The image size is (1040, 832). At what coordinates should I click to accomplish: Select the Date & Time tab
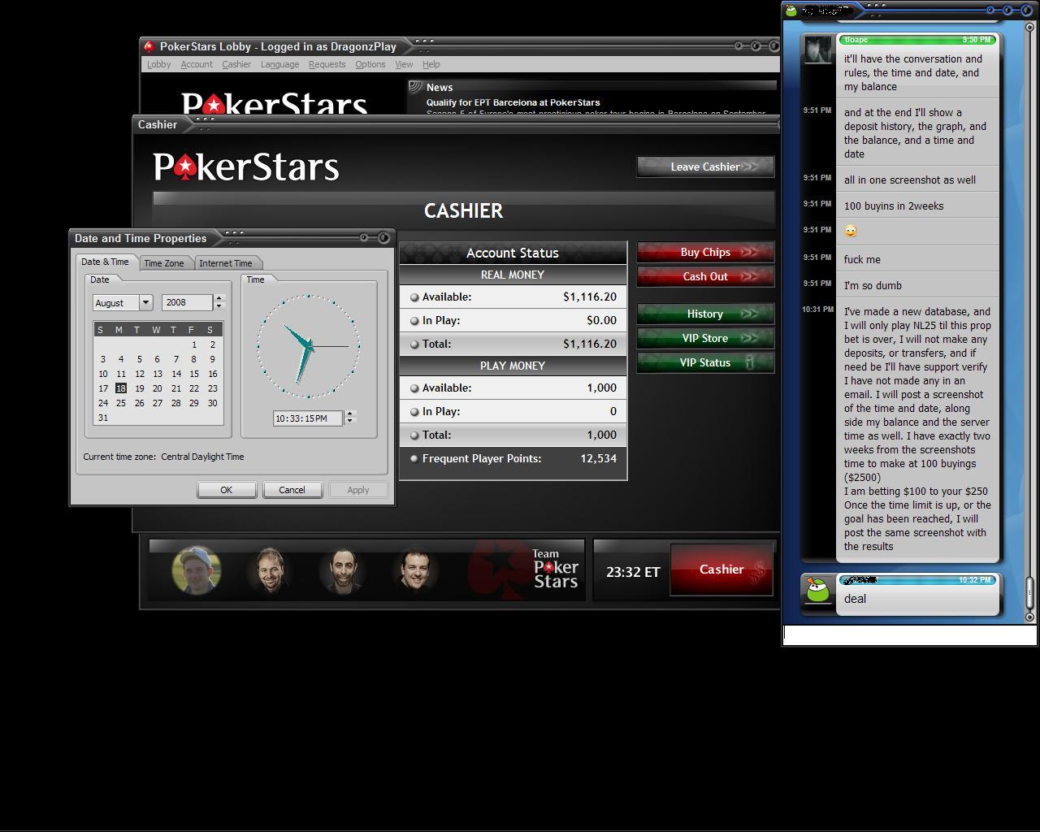(105, 262)
